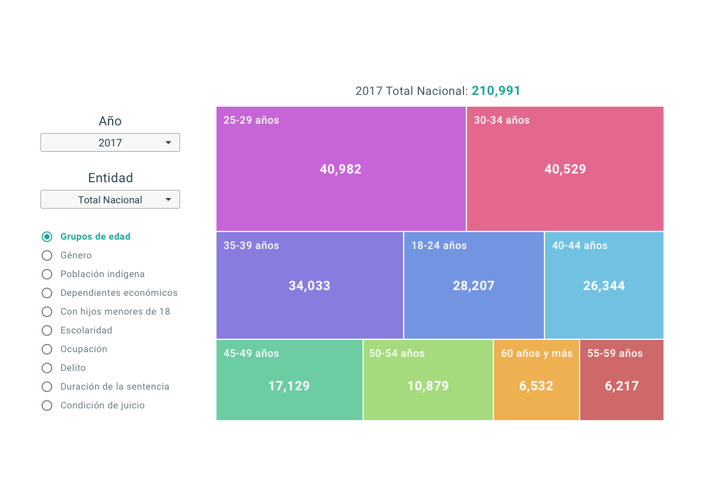Select the orange 60 años y más tile
704x501 pixels.
pyautogui.click(x=536, y=386)
